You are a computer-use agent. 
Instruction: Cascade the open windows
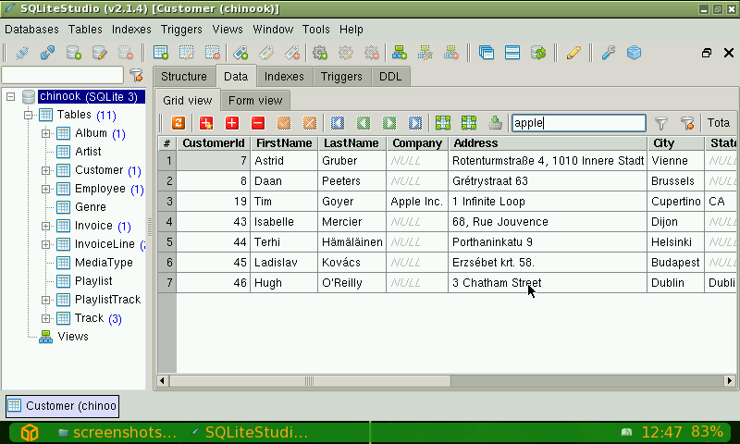click(x=487, y=53)
